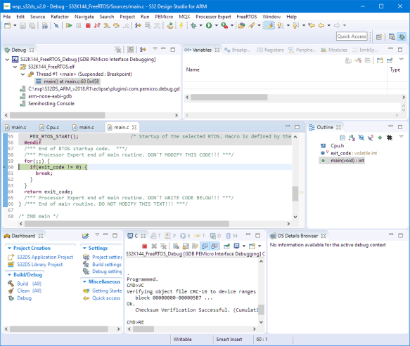
Task: Click the Variables view horizontal scrollbar
Action: [229, 98]
